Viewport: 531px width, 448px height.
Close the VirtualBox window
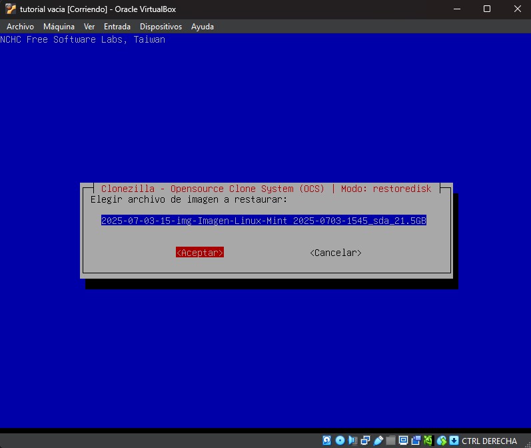tap(517, 9)
